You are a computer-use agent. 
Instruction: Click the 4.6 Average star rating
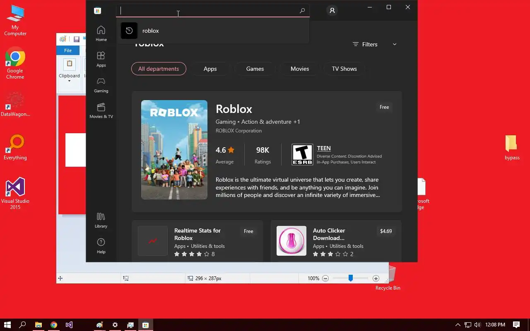[225, 155]
